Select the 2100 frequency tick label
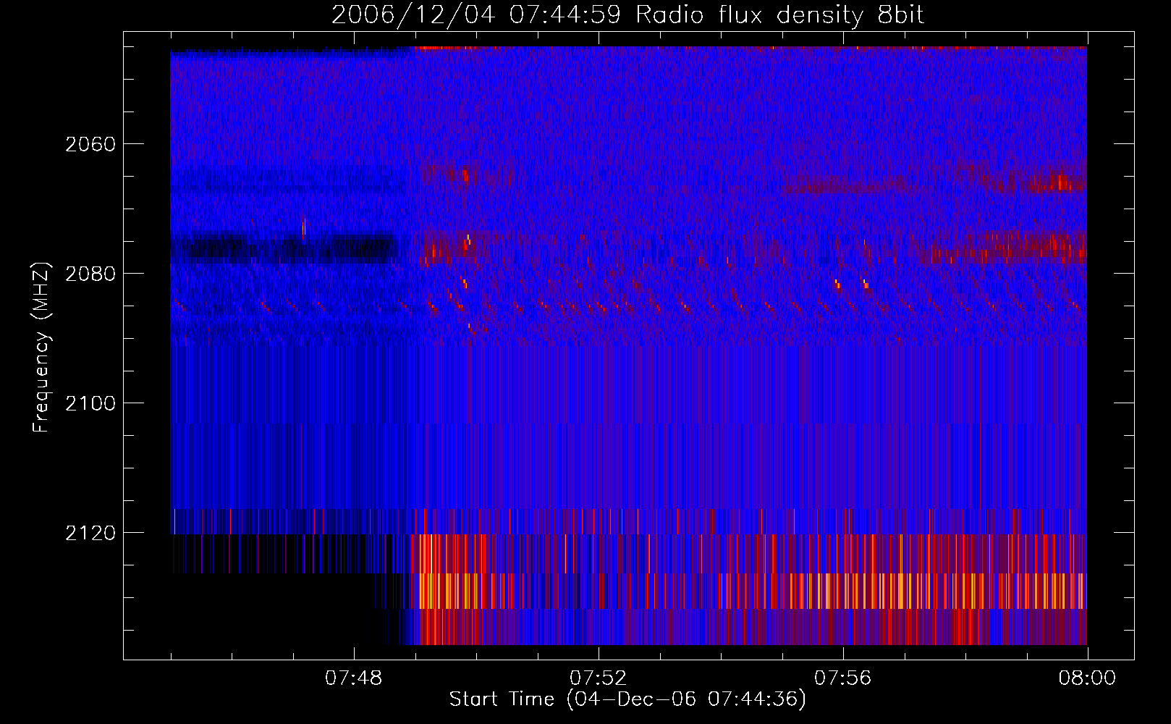1171x724 pixels. click(90, 403)
